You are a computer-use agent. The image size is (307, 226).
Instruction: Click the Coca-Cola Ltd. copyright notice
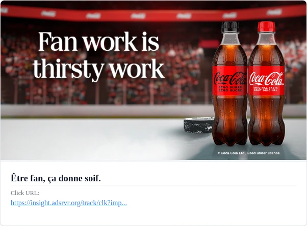(249, 153)
